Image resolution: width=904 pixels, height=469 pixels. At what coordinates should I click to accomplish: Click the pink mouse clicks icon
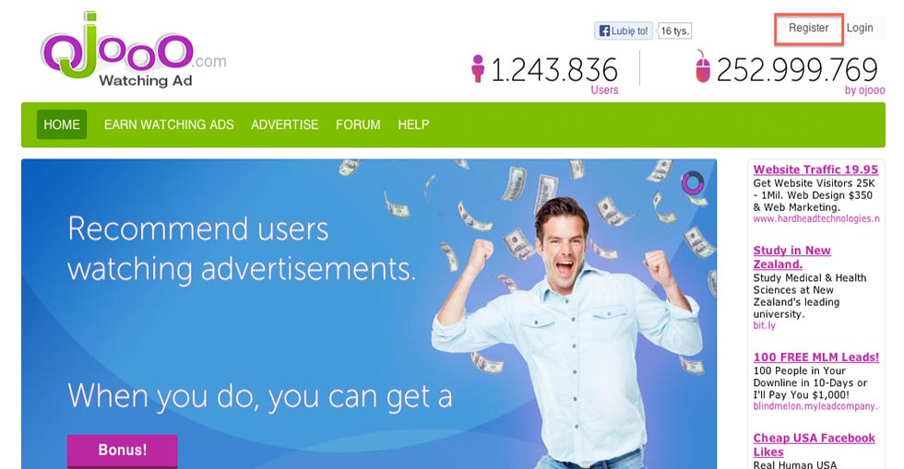coord(702,66)
